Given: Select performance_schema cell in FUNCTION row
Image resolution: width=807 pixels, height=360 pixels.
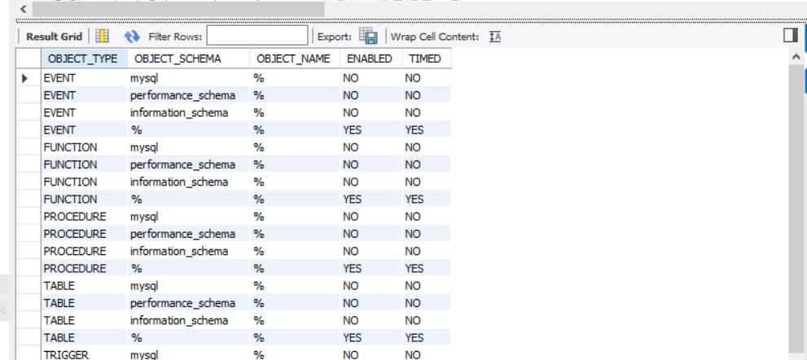Looking at the screenshot, I should tap(188, 165).
